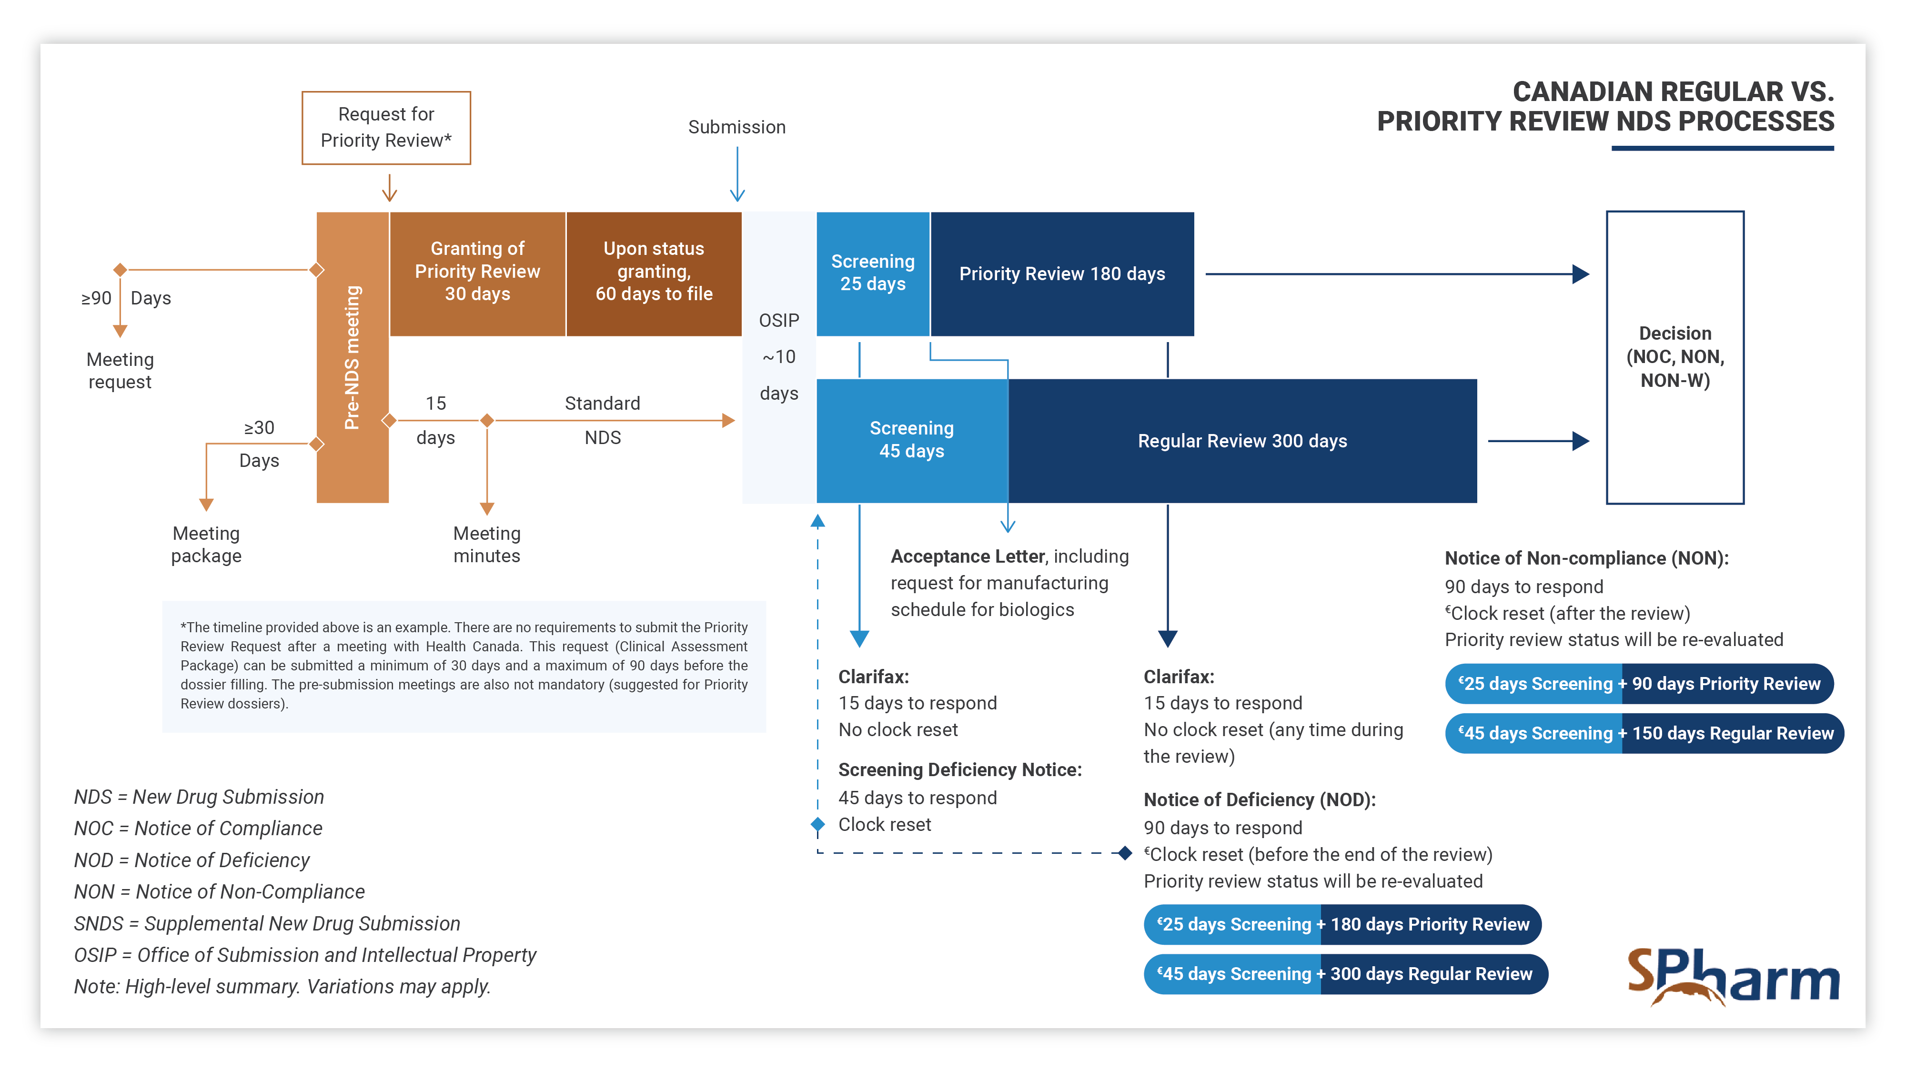Screen dimensions: 1906x1072
Task: Click 'NOC = Notice of Compliance'
Action: [x=198, y=829]
